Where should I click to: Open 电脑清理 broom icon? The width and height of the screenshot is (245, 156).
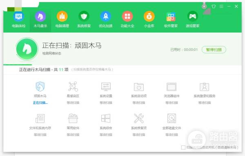click(x=62, y=16)
